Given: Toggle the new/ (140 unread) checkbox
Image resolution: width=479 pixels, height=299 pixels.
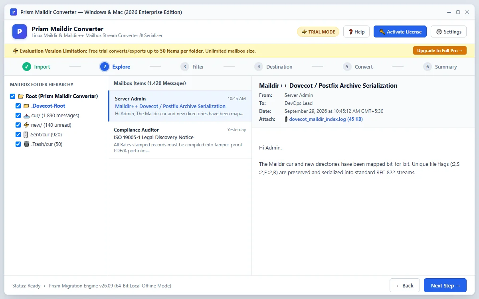Looking at the screenshot, I should pos(18,125).
